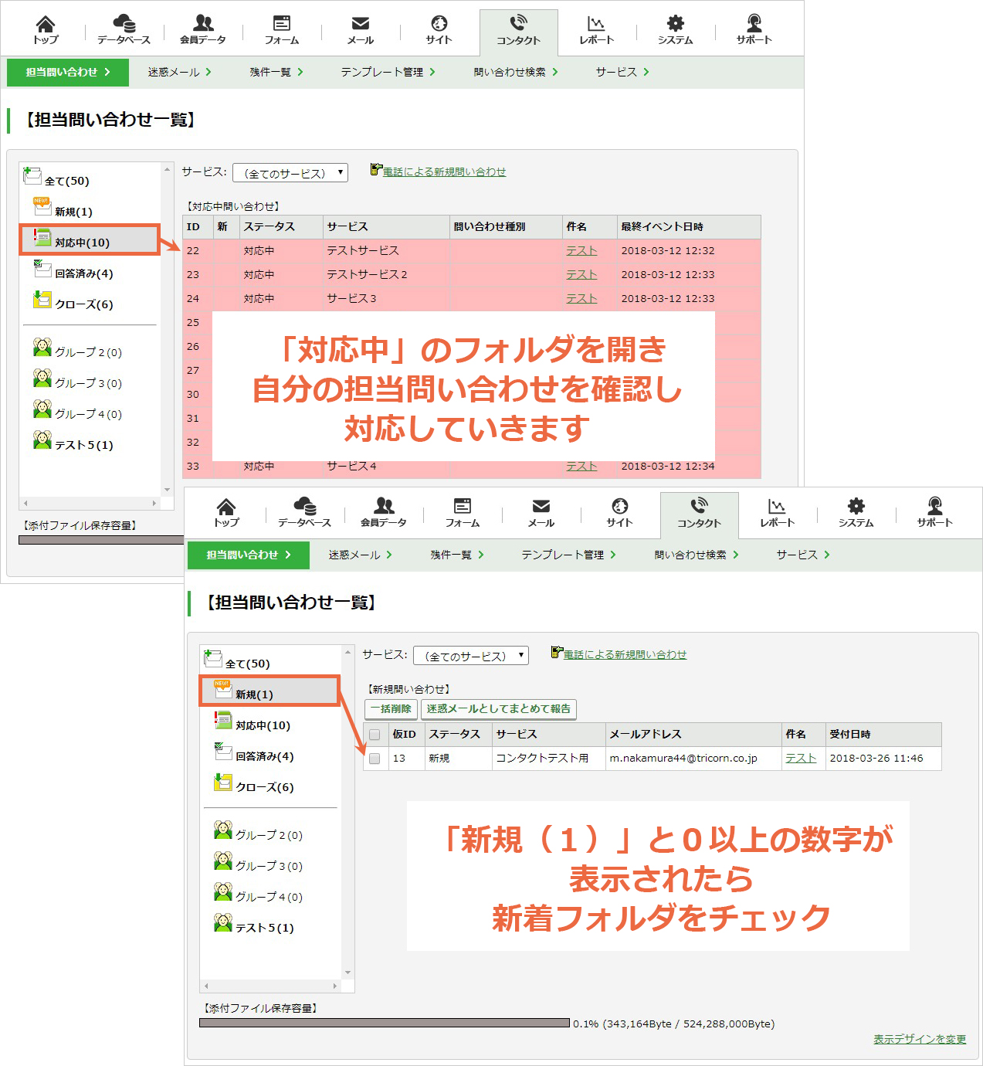Open 会員データ icon in lower window
Image resolution: width=983 pixels, height=1066 pixels.
tap(384, 513)
